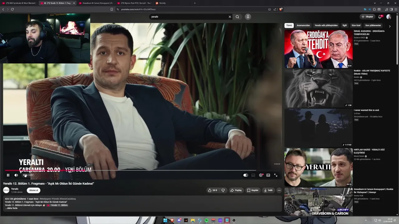Image resolution: width=399 pixels, height=224 pixels.
Task: Pause the Yeraltı trailer video
Action: pyautogui.click(x=8, y=175)
